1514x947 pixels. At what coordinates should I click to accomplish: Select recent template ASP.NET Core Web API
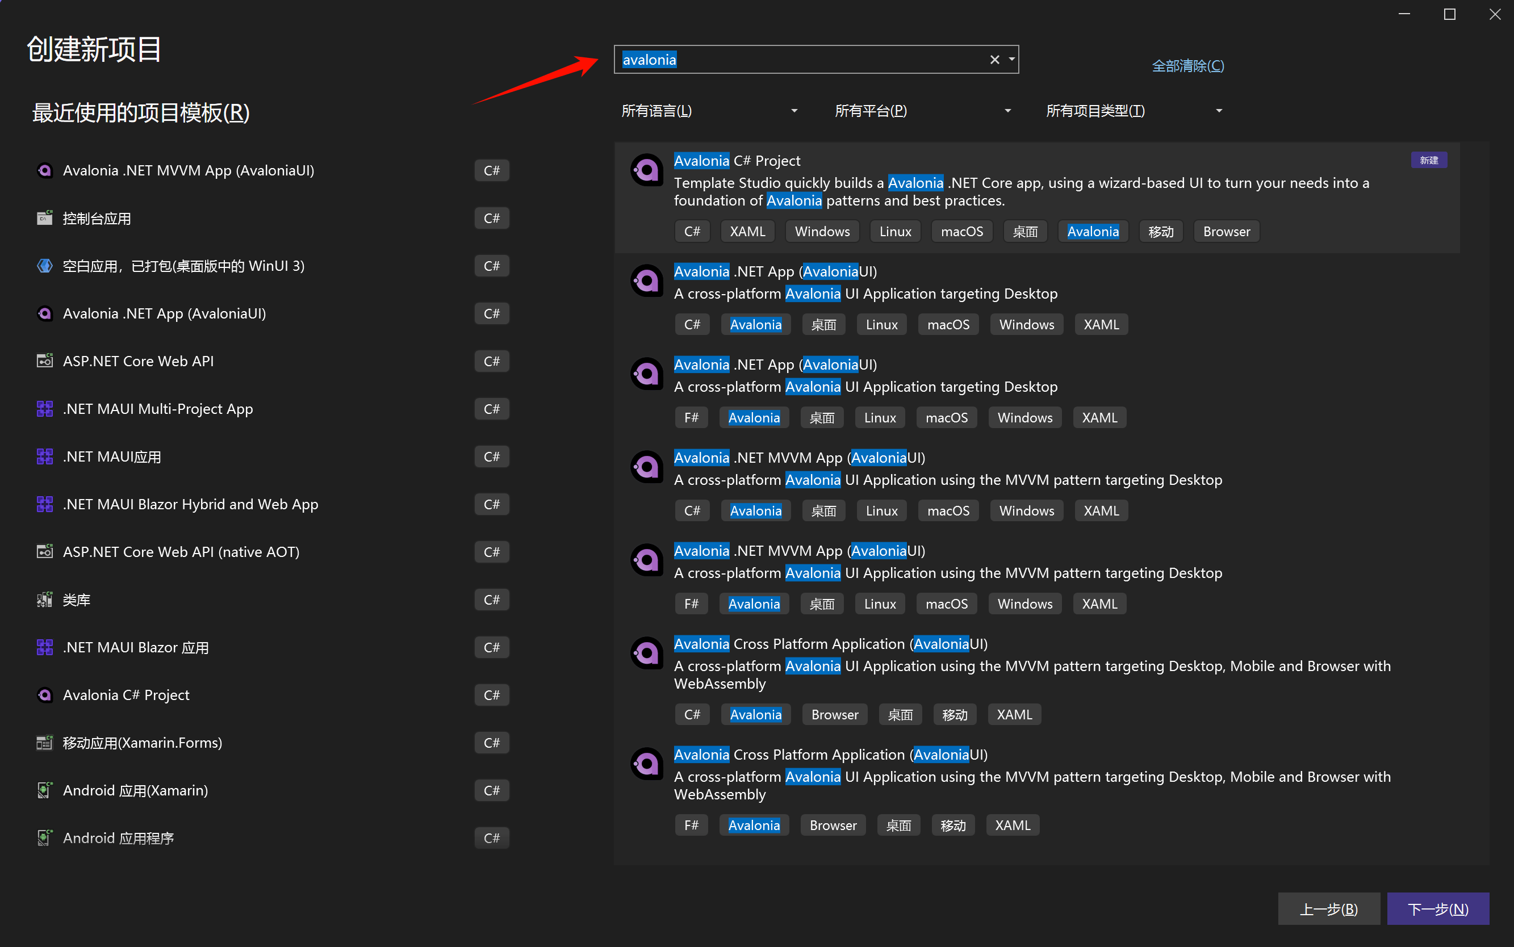point(273,361)
